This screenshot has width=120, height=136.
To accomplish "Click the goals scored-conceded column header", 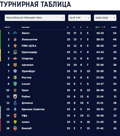I will [x=100, y=27].
